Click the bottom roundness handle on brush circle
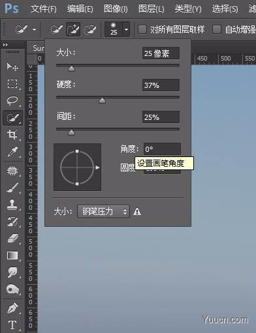This screenshot has width=256, height=333. [x=77, y=184]
